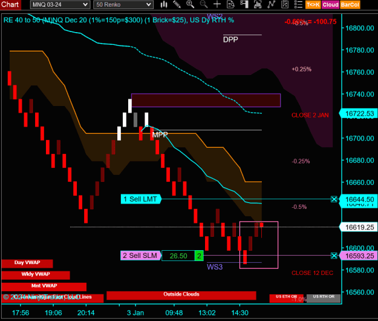Toggle the BarCol bar coloring button
This screenshot has height=321, width=378.
tap(350, 5)
